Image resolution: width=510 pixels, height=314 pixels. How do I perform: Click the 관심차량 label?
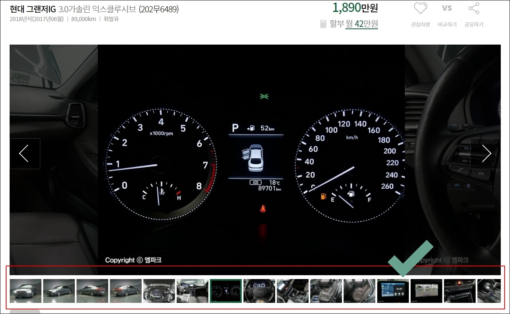click(x=421, y=25)
